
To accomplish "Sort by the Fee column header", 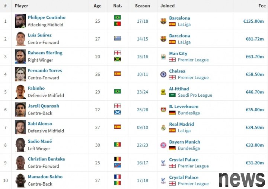I will click(x=262, y=6).
